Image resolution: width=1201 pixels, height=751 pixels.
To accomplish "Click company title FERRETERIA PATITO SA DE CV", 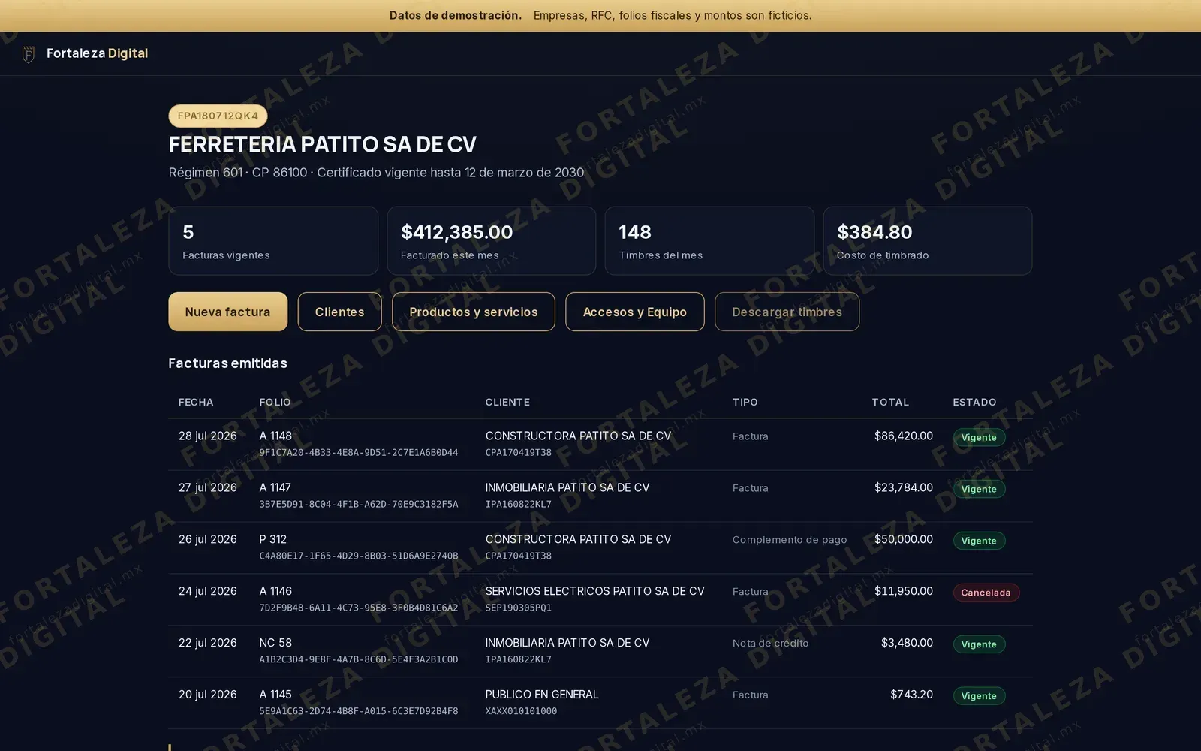I will [x=323, y=144].
